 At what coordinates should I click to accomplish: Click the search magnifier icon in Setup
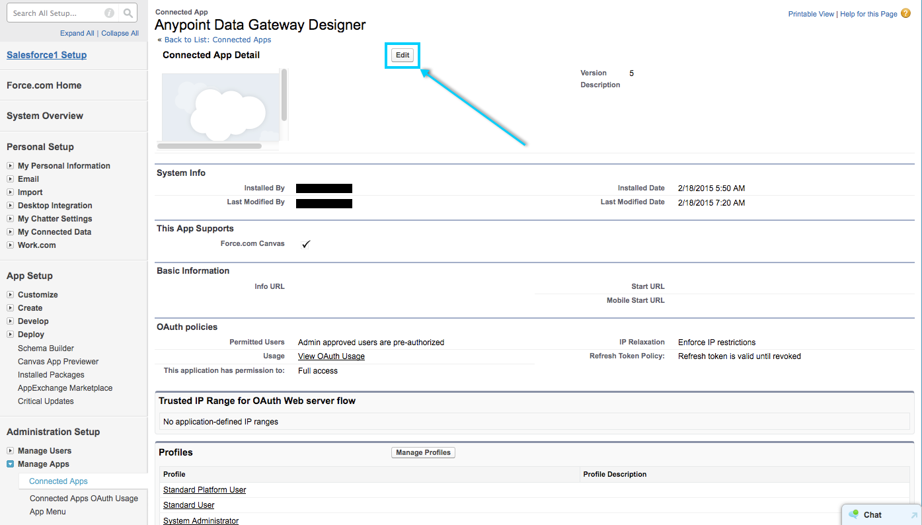click(129, 13)
